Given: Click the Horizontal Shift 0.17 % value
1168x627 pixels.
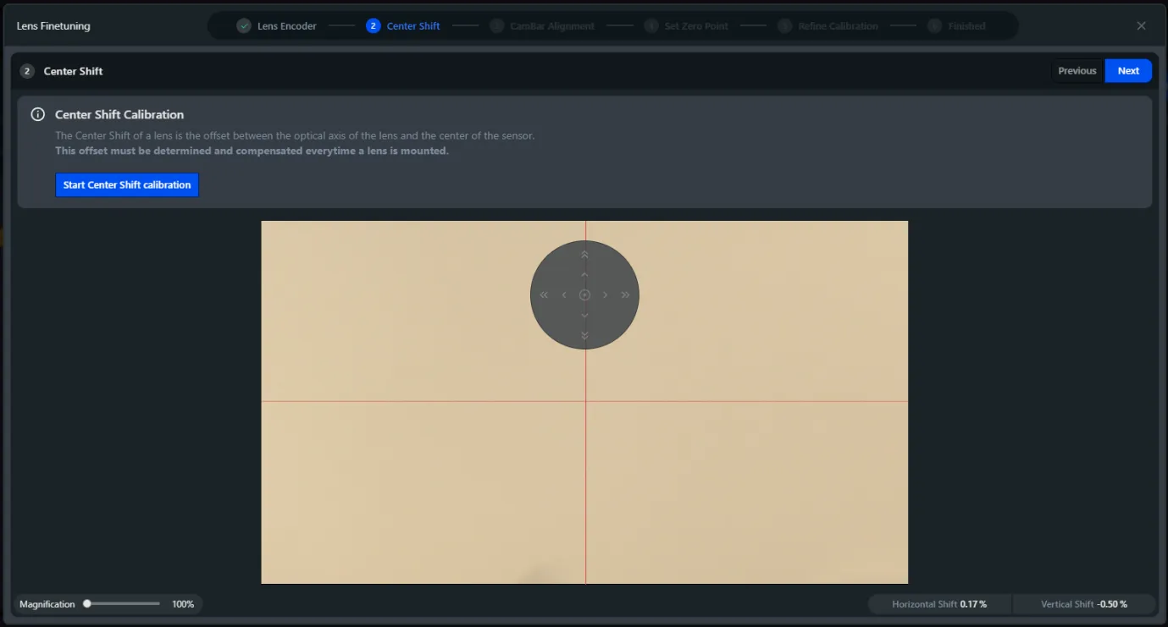Looking at the screenshot, I should (x=973, y=604).
